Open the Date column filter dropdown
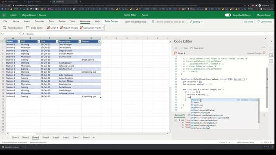Screen dimensions: 276x155 click(57, 41)
